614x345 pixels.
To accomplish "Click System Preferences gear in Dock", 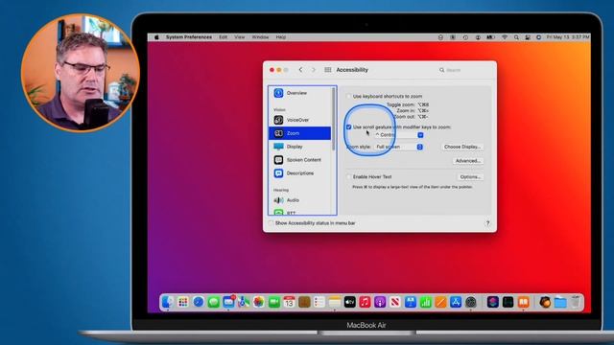I will (x=471, y=302).
